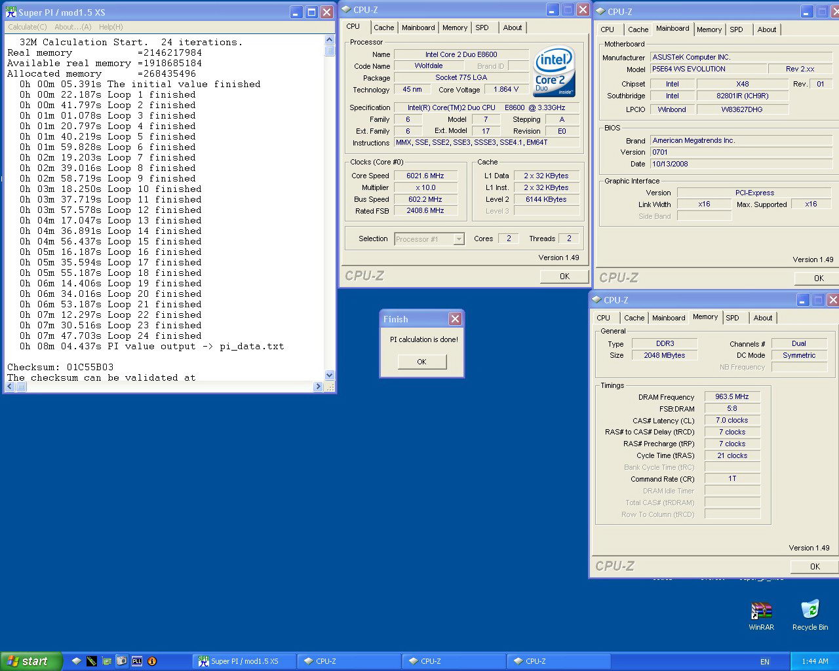Click the black memory-stick quick launch icon
Image resolution: width=839 pixels, height=671 pixels.
coord(92,661)
